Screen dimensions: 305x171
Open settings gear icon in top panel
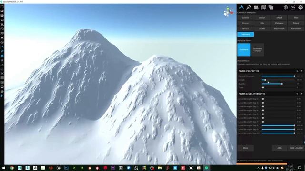(301, 8)
